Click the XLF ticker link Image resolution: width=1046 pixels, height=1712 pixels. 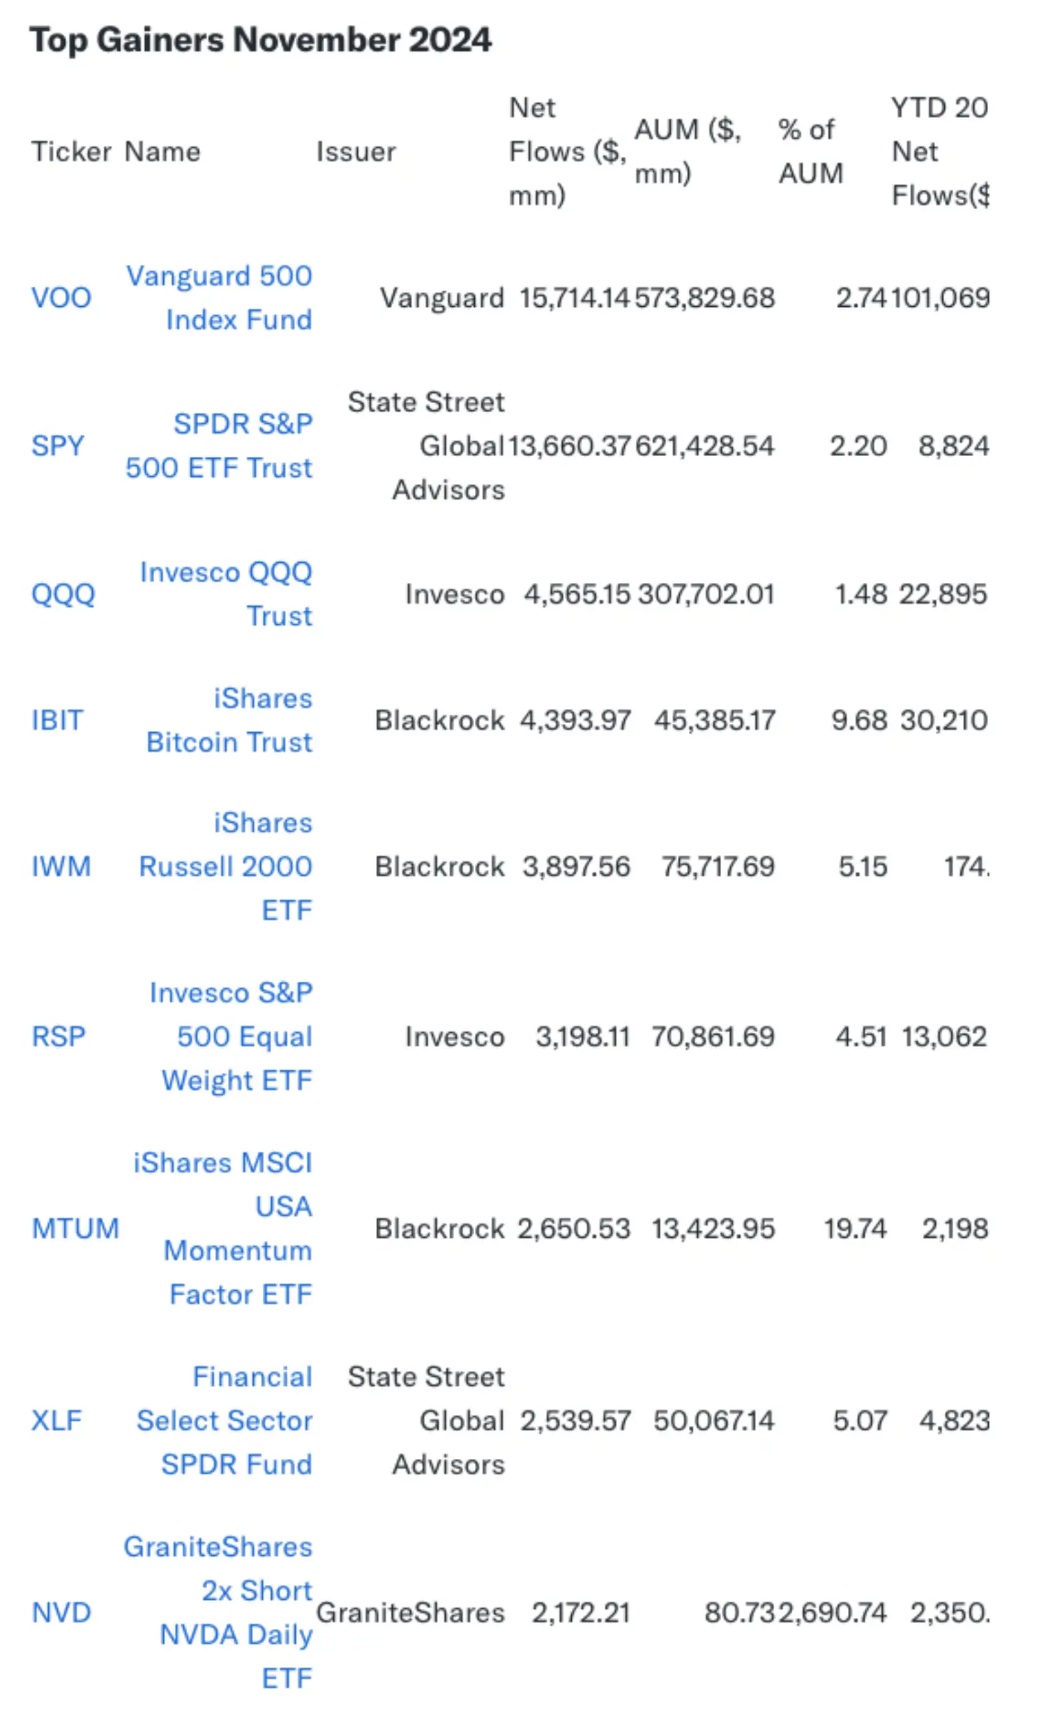(x=56, y=1421)
